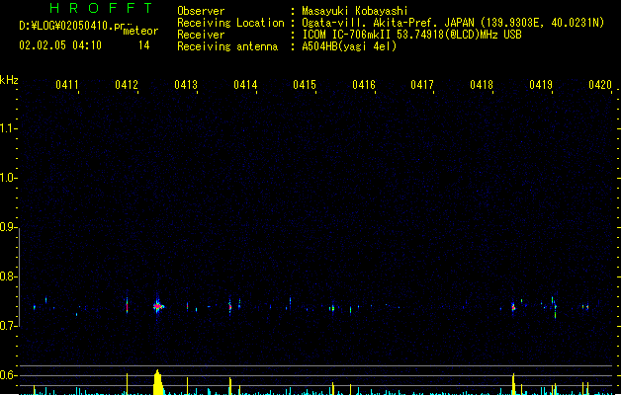Select the observer name Masayuki Kobayashi
The height and width of the screenshot is (395, 622).
tap(355, 11)
